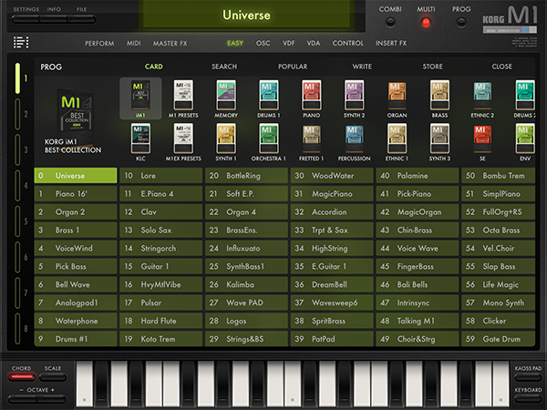The height and width of the screenshot is (410, 547).
Task: Load the MagicPiano program
Action: tap(333, 192)
